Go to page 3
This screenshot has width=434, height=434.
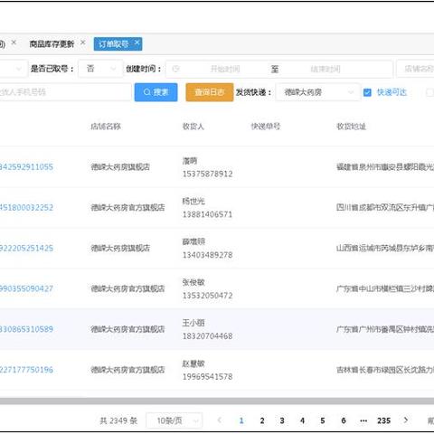tap(282, 420)
